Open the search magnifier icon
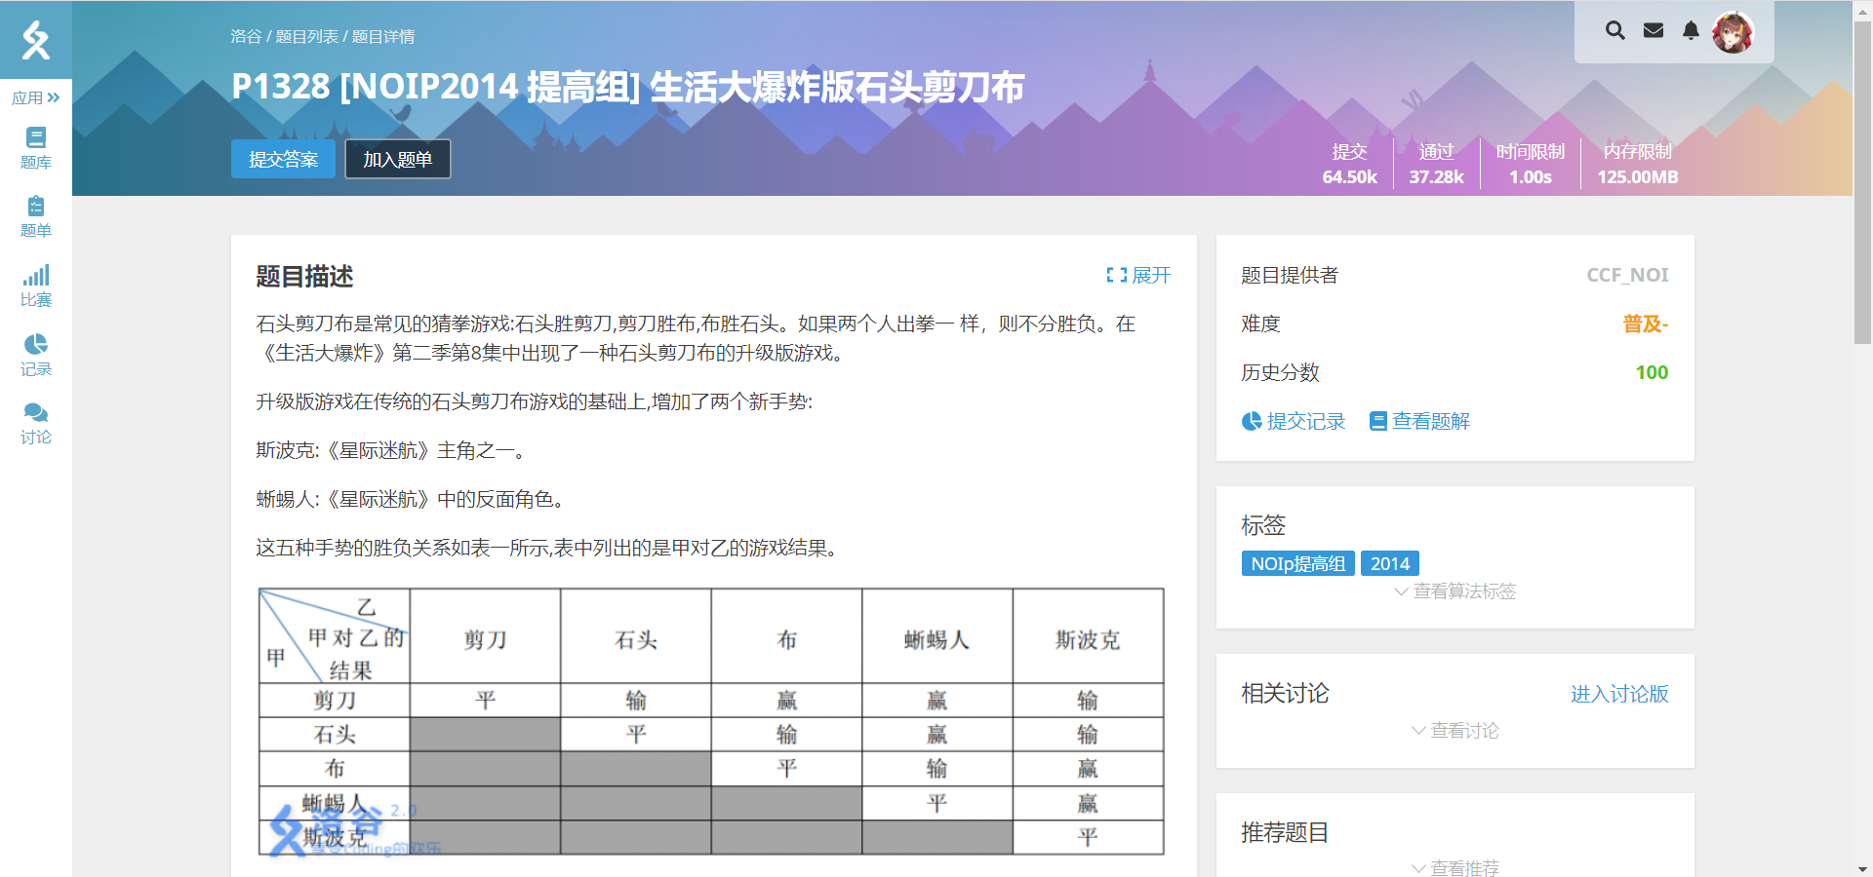 pyautogui.click(x=1614, y=30)
